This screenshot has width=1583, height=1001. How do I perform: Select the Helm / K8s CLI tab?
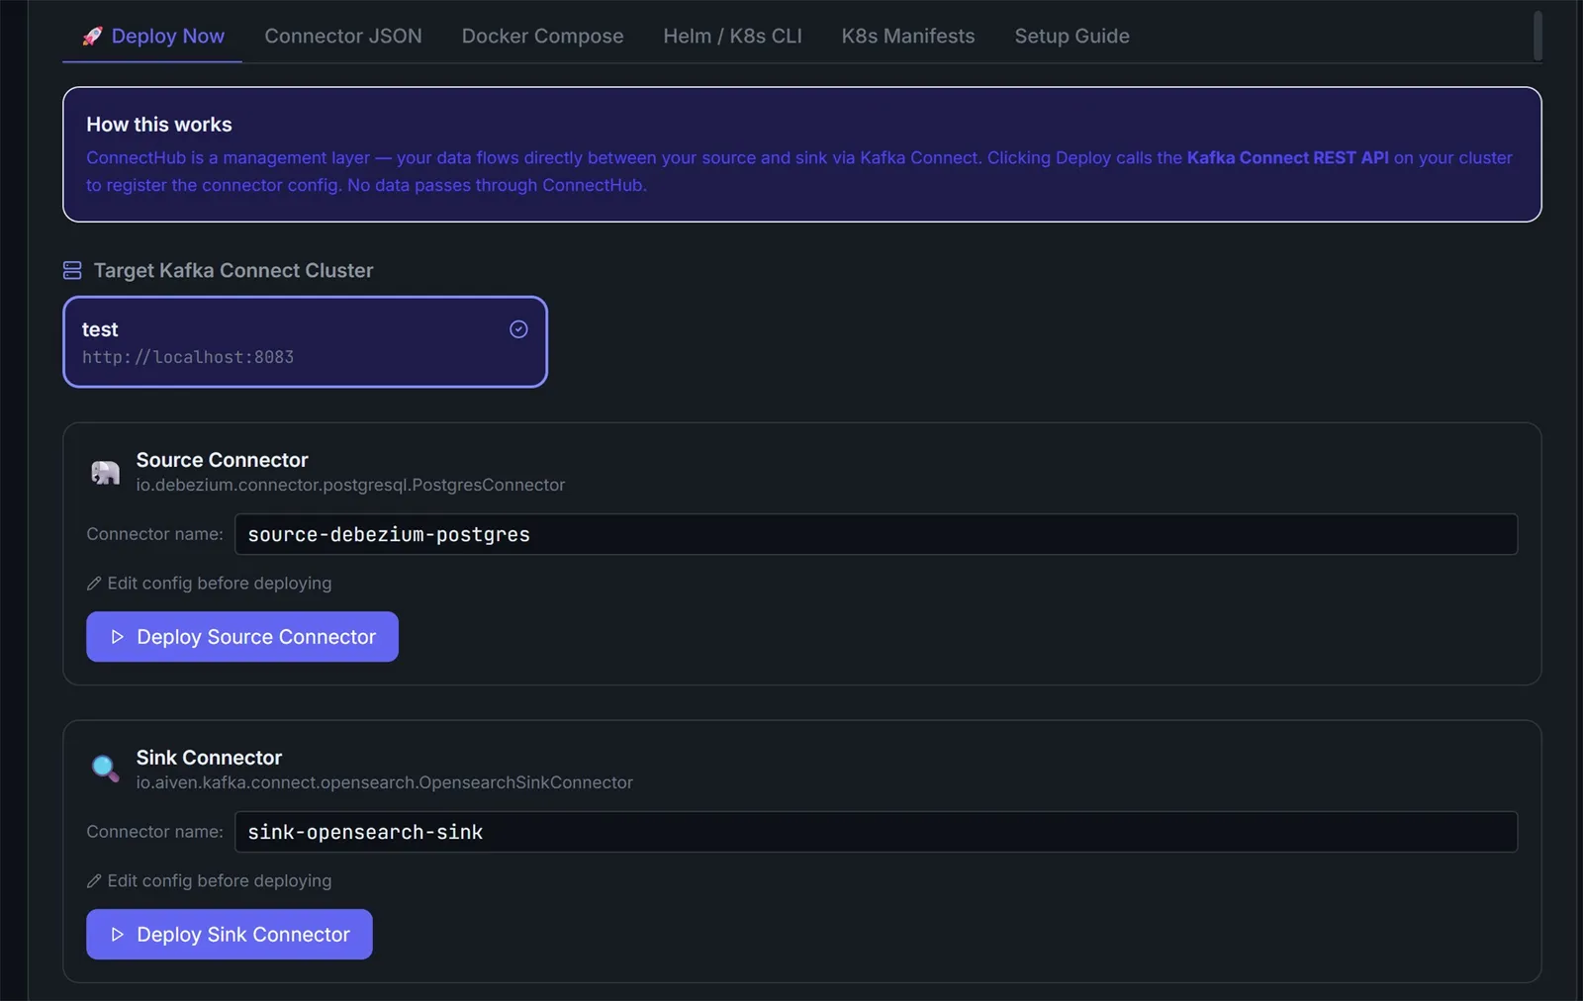click(732, 36)
